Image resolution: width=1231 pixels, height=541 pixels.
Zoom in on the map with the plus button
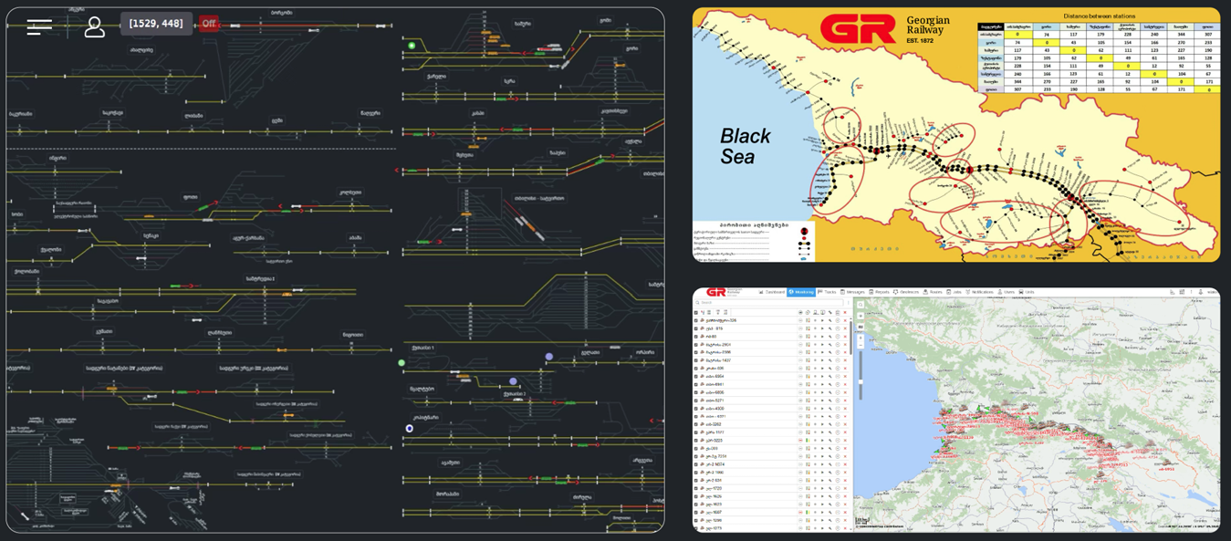pos(861,338)
